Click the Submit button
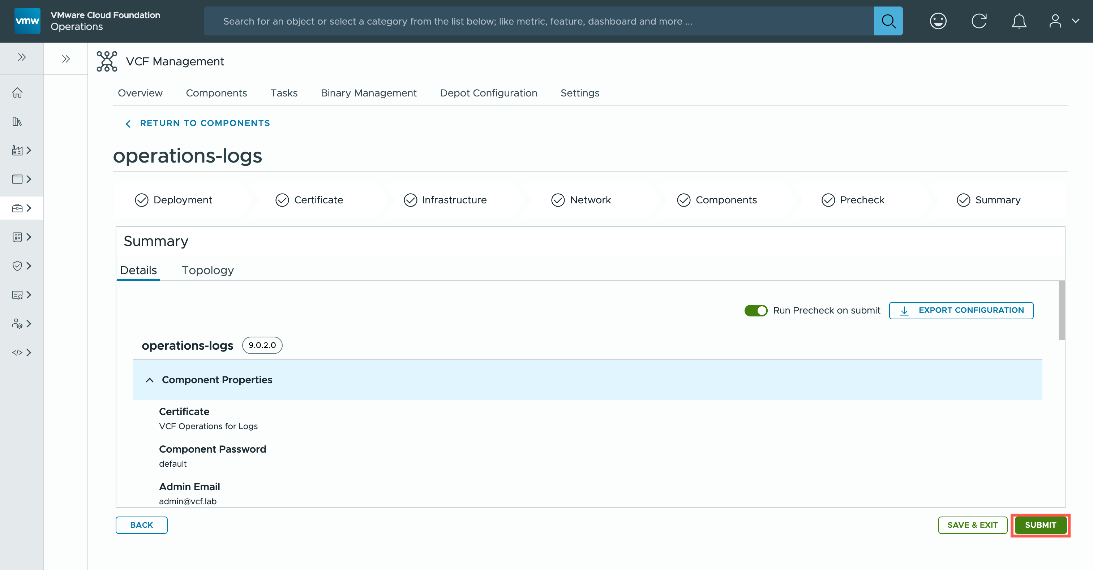Screen dimensions: 1093x570 [x=1040, y=525]
